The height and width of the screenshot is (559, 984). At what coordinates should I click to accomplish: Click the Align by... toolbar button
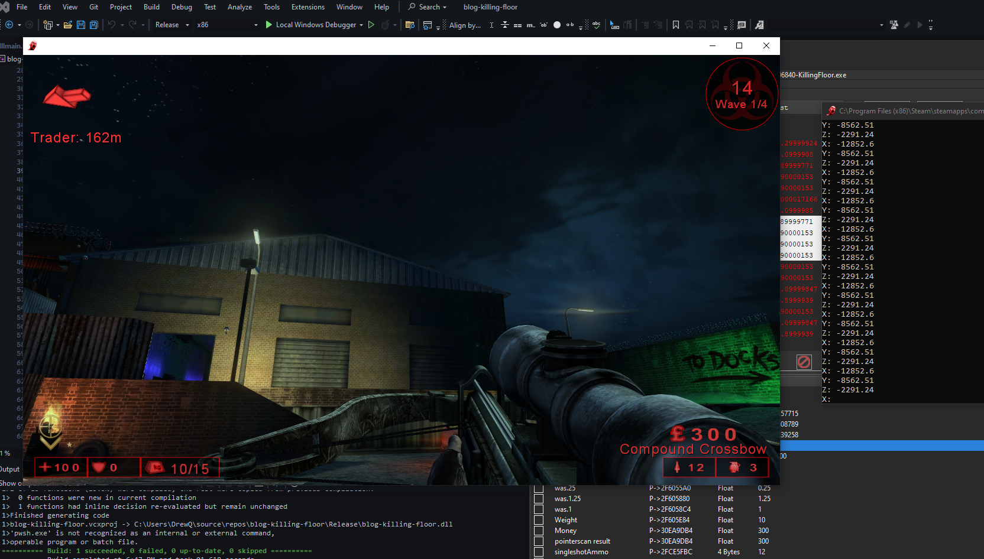point(466,25)
